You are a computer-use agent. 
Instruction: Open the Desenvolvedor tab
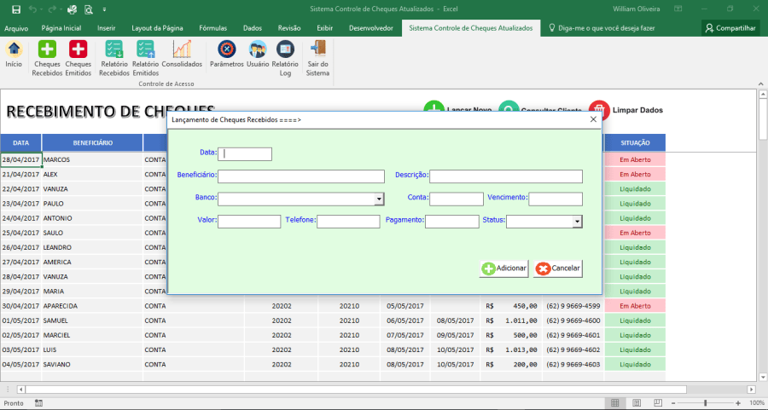(371, 28)
